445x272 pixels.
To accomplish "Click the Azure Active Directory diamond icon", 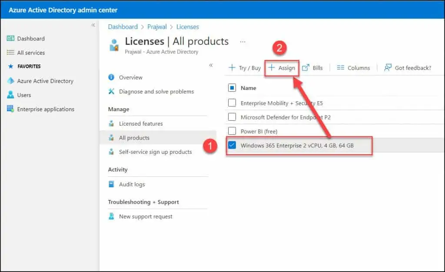I will [10, 81].
